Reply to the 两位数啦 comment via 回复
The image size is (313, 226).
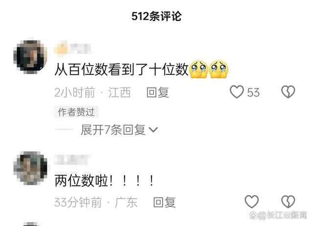click(164, 202)
